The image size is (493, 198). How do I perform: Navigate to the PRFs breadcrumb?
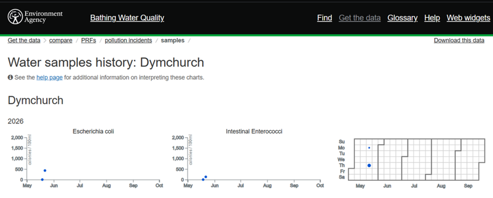pos(89,40)
